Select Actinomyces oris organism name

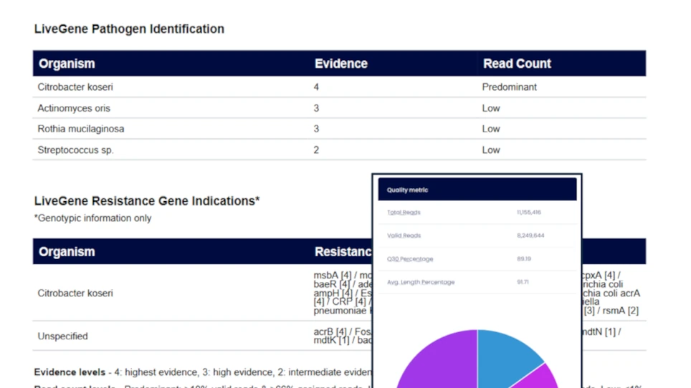(74, 108)
